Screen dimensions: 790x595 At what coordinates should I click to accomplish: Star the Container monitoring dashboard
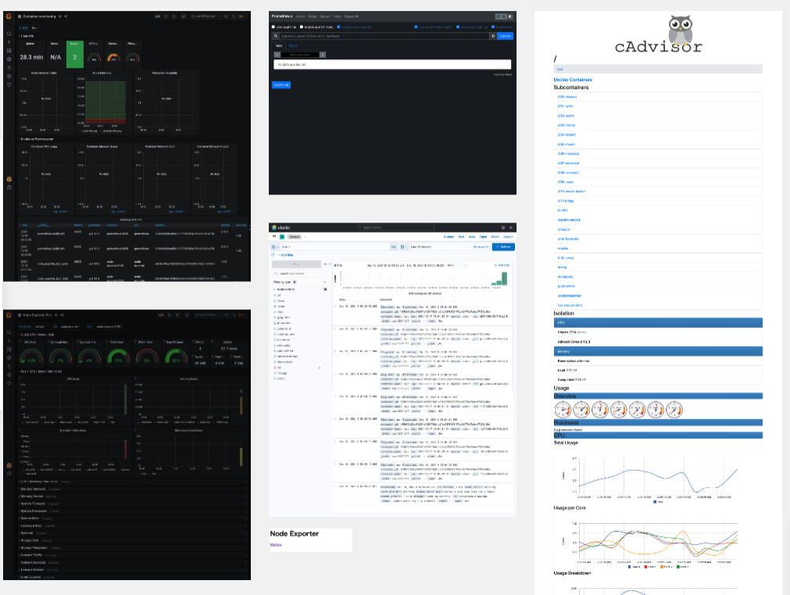pos(60,16)
